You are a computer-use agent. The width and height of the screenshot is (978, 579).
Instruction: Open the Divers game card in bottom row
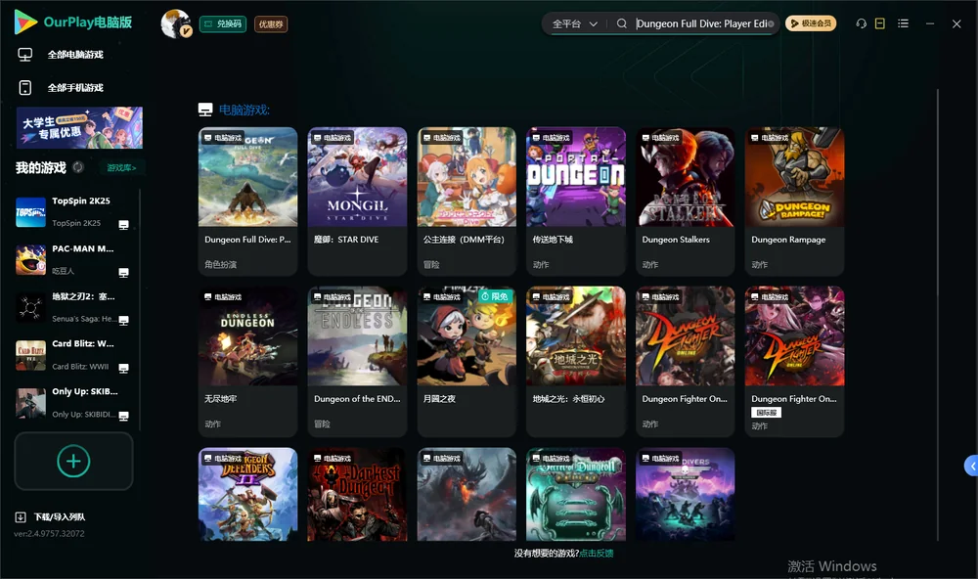[x=685, y=494]
